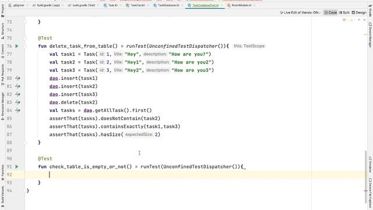373x210 pixels.
Task: Toggle fold marker at line 88
Action: point(24,142)
